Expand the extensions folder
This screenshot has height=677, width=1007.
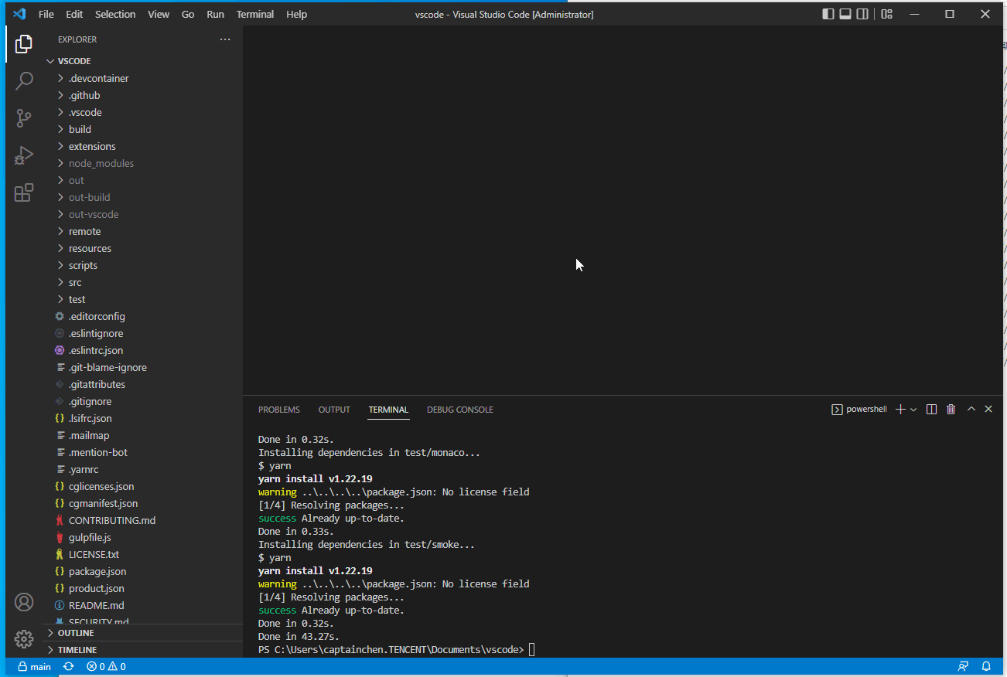(143, 146)
